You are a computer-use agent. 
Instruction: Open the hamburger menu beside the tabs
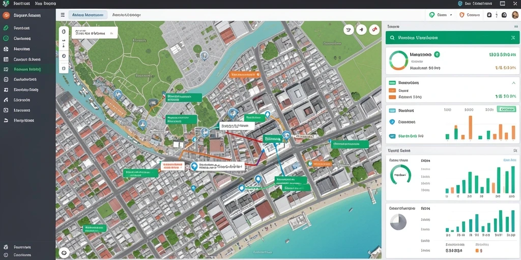coord(63,15)
